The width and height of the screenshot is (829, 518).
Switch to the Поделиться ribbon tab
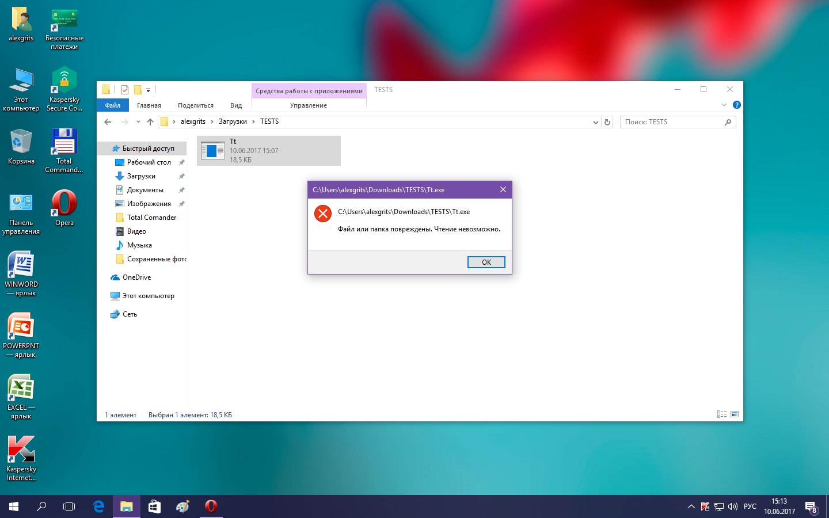196,105
